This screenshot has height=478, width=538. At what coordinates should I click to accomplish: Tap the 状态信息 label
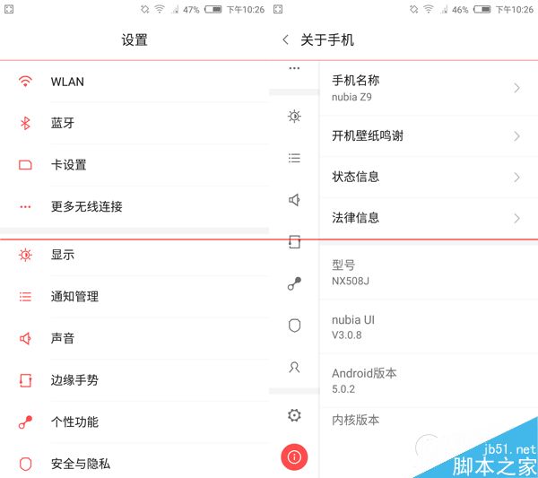355,177
